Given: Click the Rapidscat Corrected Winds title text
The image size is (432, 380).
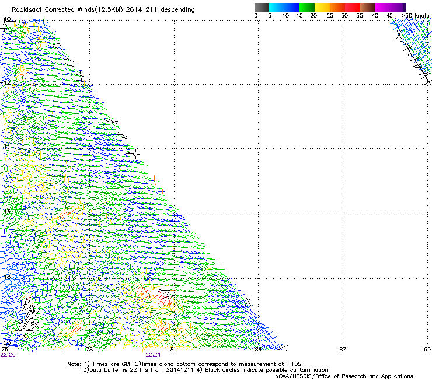Looking at the screenshot, I should click(x=103, y=10).
